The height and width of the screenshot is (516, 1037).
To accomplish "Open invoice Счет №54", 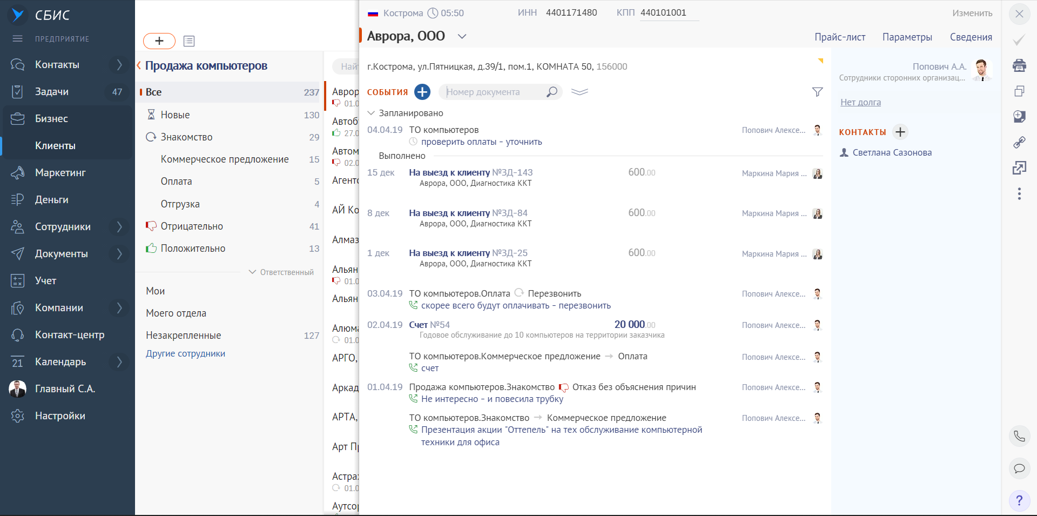I will pos(429,325).
